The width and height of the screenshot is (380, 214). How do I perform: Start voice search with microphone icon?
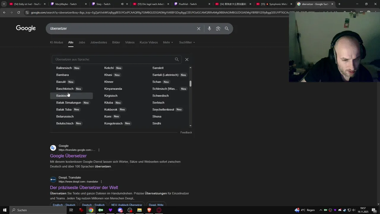pos(209,29)
